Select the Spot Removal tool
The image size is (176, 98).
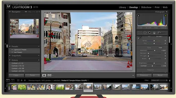tap(145, 32)
